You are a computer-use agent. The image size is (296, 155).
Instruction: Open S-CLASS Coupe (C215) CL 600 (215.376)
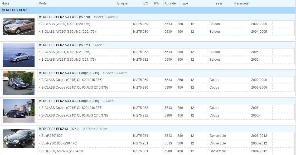[x=72, y=80]
